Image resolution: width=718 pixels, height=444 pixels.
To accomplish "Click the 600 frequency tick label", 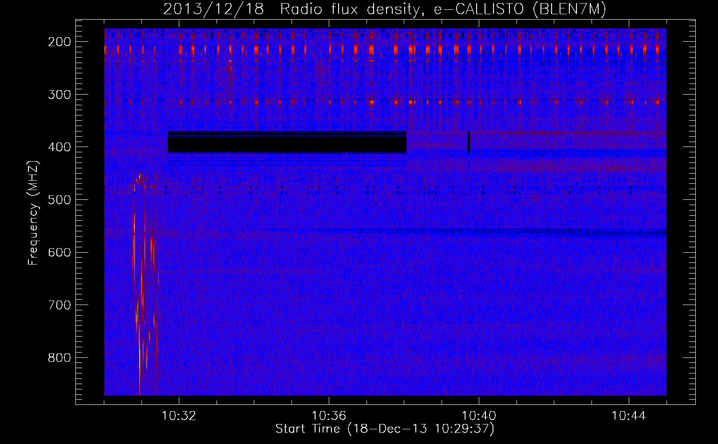I will tap(59, 252).
